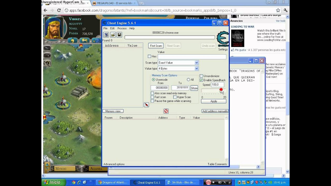The image size is (331, 186).
Task: Check Pause the game while scanning
Action: tap(152, 101)
